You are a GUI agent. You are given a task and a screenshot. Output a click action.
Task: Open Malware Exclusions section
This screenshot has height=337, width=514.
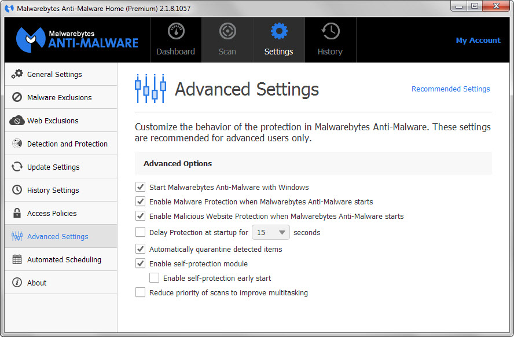61,97
